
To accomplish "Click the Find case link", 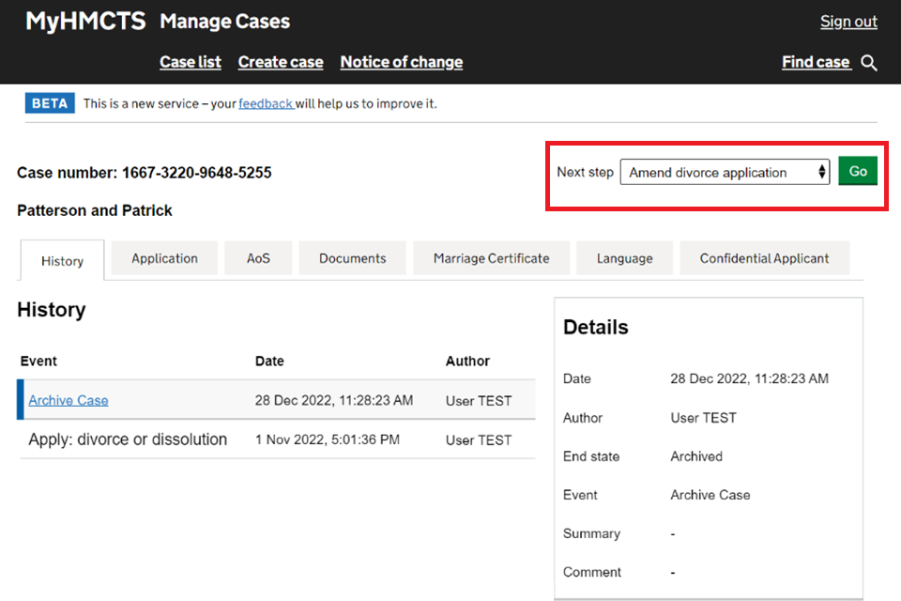I will [x=816, y=62].
